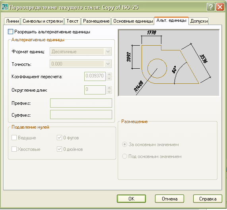Open the Допуски tab
Viewport: 227px width, 210px height.
tap(199, 21)
